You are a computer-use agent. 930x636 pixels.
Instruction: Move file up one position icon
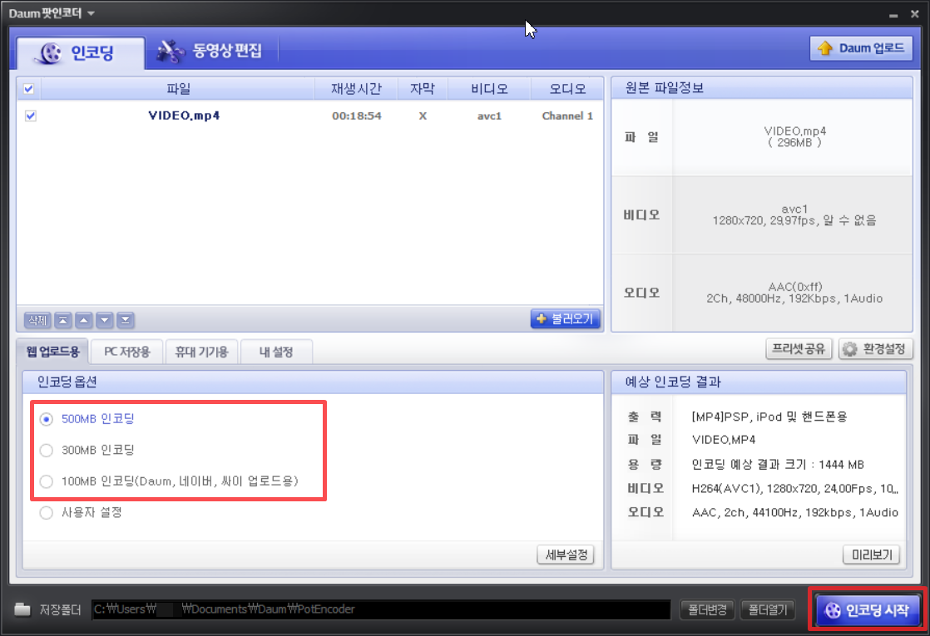(x=84, y=320)
